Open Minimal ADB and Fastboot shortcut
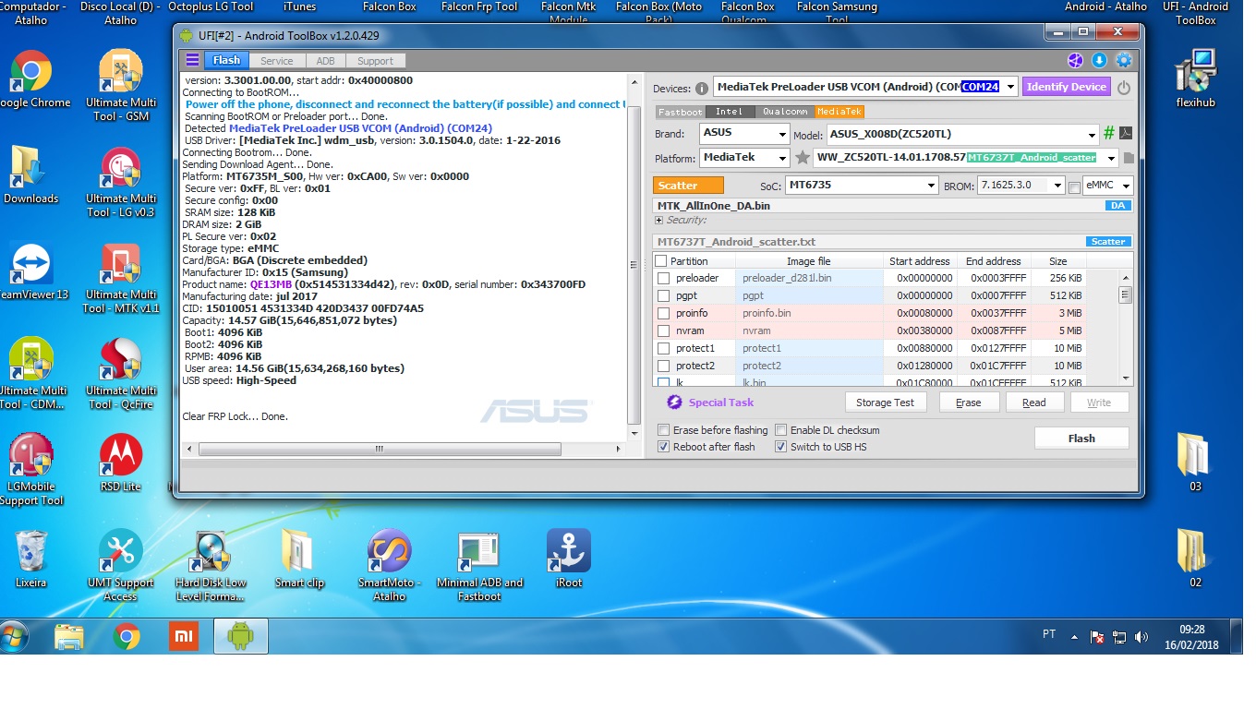The height and width of the screenshot is (709, 1256). 479,566
